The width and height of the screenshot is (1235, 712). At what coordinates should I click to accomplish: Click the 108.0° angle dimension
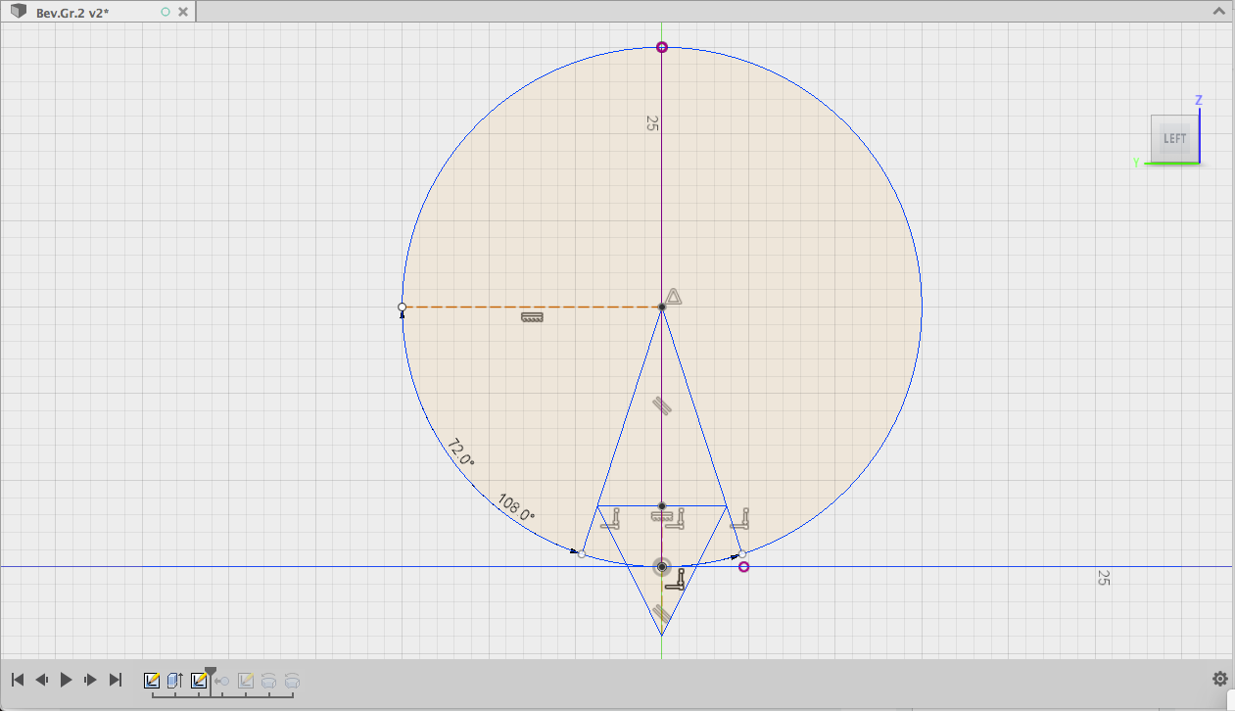pyautogui.click(x=517, y=507)
